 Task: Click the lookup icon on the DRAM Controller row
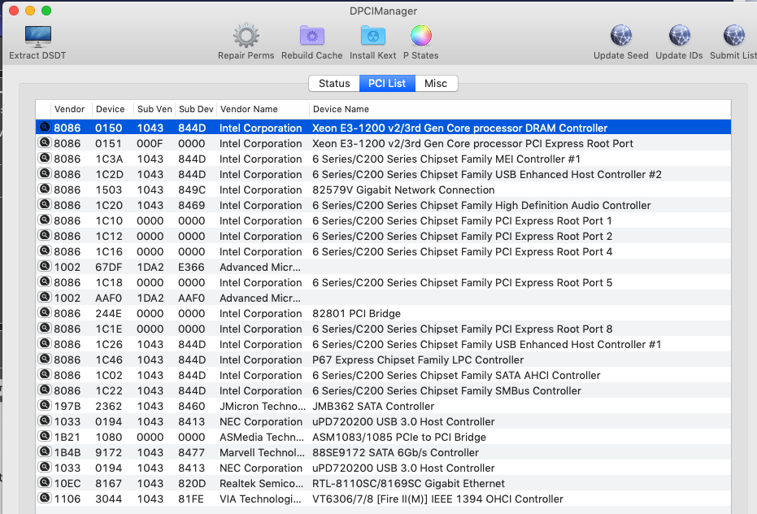[x=45, y=128]
